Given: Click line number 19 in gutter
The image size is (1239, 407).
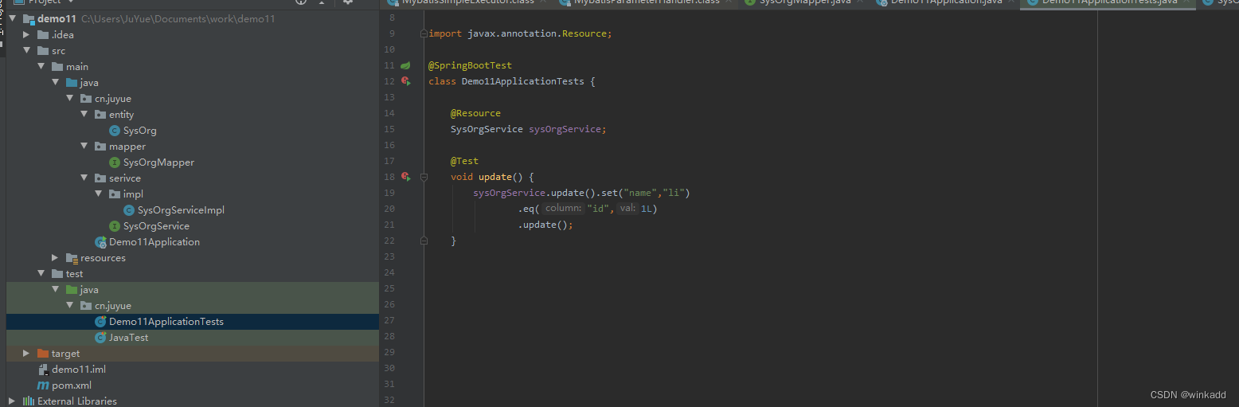Looking at the screenshot, I should tap(389, 193).
